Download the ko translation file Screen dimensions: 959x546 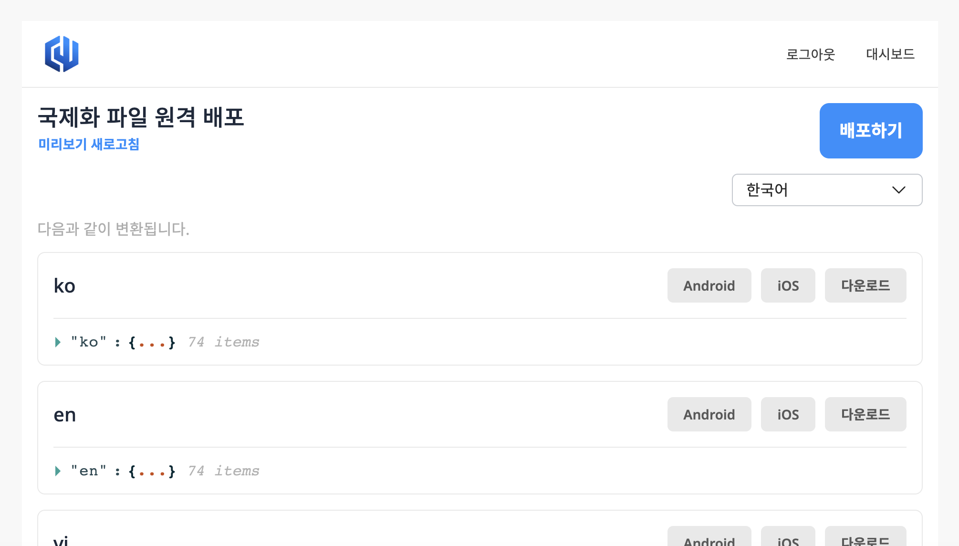point(865,285)
